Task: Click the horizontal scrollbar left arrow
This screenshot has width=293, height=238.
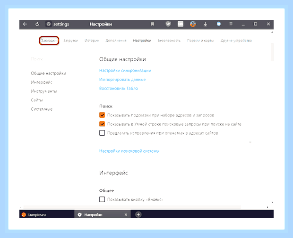Action: tap(21, 207)
